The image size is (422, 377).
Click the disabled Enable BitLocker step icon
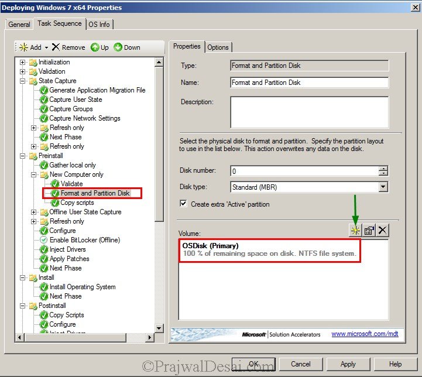point(43,240)
